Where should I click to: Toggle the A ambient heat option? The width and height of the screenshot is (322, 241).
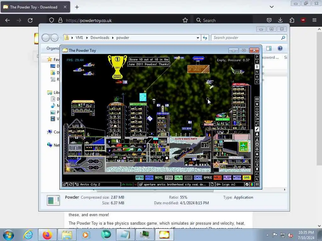click(x=257, y=77)
